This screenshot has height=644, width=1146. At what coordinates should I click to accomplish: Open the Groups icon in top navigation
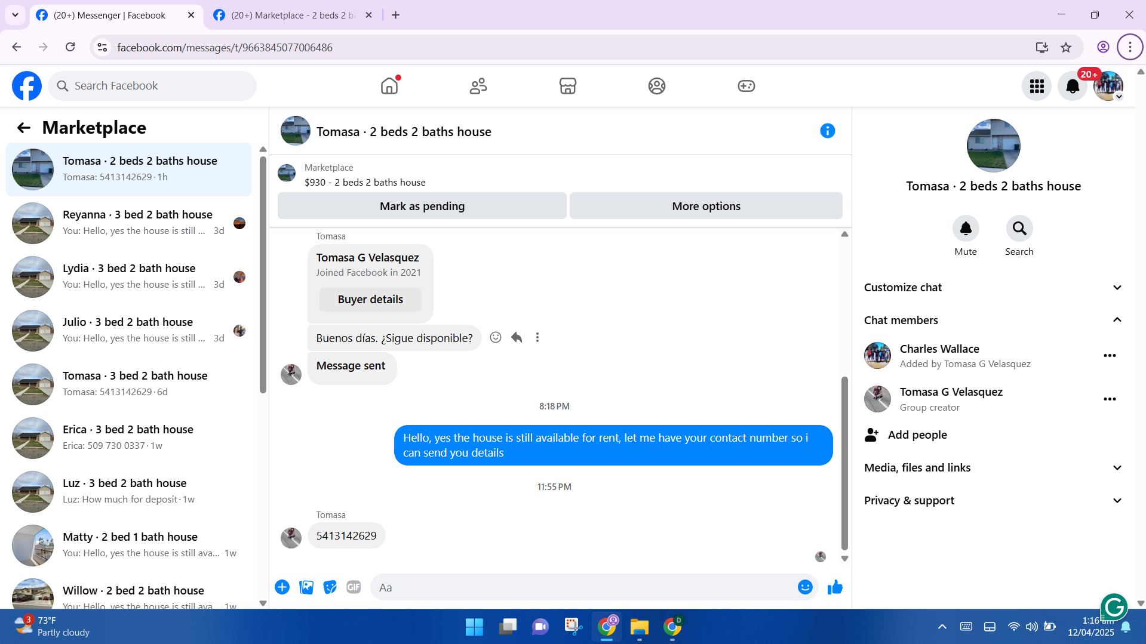pyautogui.click(x=657, y=86)
